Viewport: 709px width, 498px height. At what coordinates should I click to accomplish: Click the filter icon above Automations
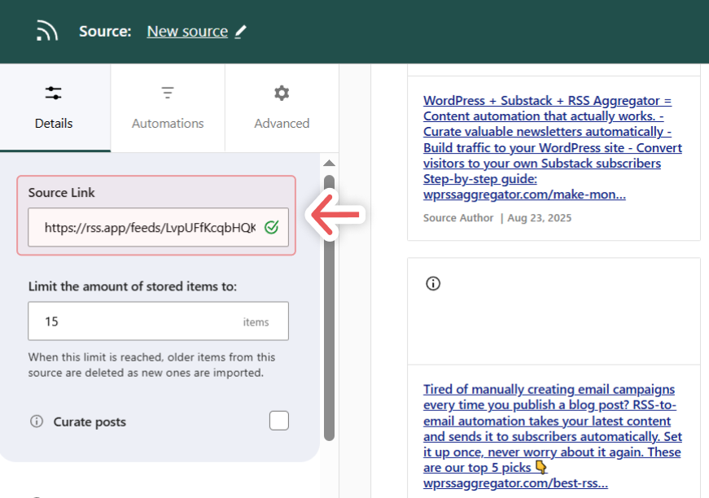(167, 93)
